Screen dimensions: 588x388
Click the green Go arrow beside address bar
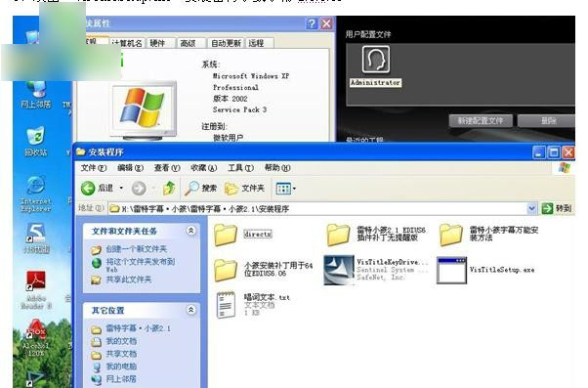[x=548, y=208]
